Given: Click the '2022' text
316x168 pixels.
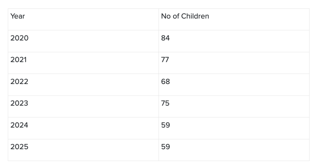Looking at the screenshot, I should pos(19,82).
